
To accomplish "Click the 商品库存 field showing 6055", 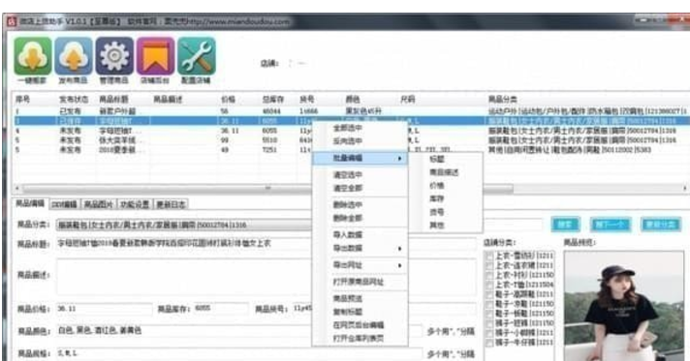I will 220,309.
